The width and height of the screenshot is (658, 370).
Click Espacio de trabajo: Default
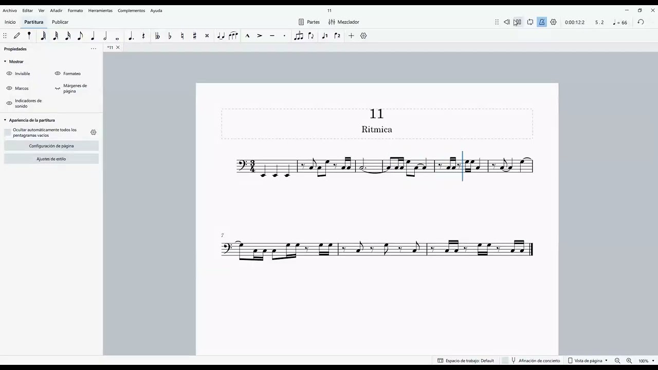[x=466, y=361]
